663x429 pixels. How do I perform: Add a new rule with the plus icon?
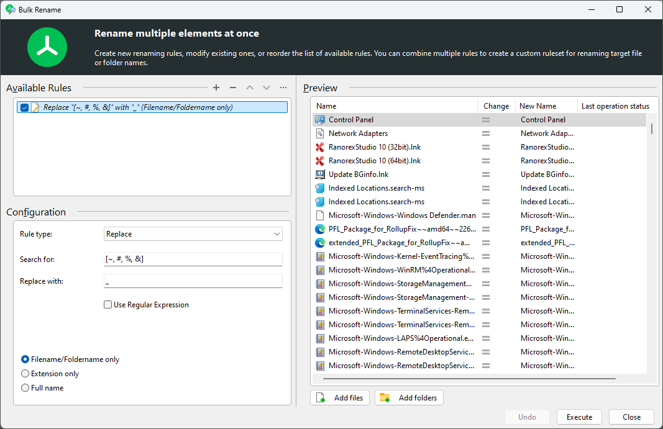(216, 88)
